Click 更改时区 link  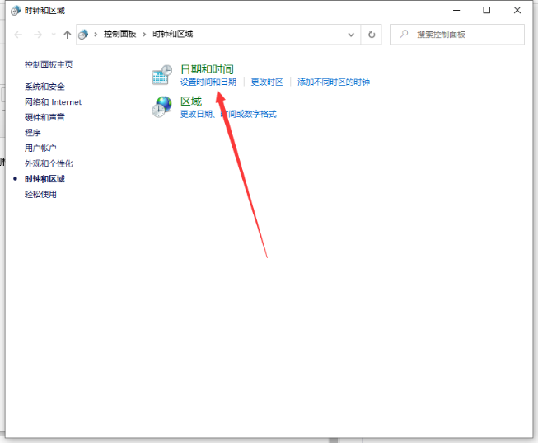click(x=267, y=82)
